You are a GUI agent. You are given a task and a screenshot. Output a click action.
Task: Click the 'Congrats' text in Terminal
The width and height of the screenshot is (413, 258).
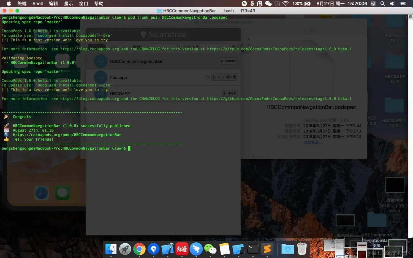pyautogui.click(x=22, y=117)
